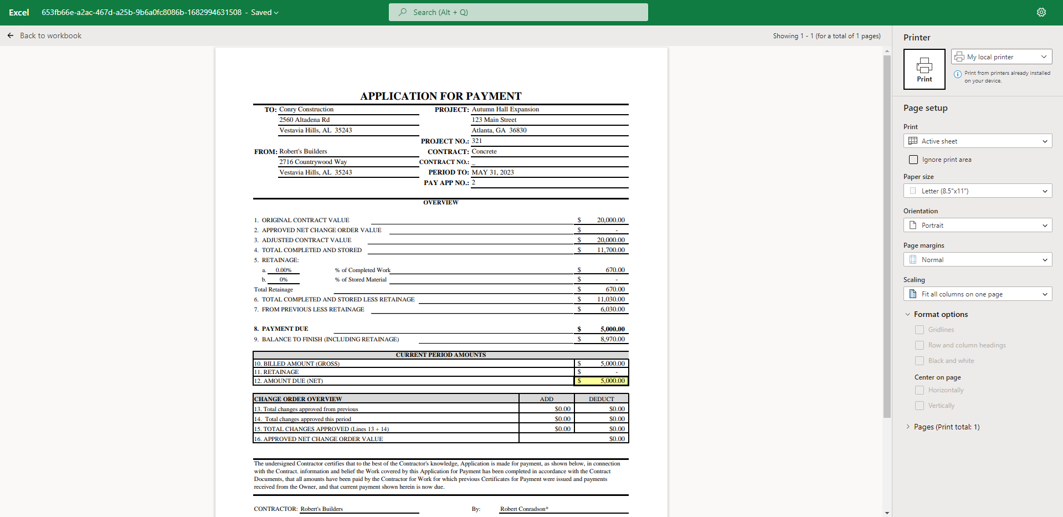The width and height of the screenshot is (1063, 517).
Task: Enable Row and column headings checkbox
Action: click(x=920, y=345)
